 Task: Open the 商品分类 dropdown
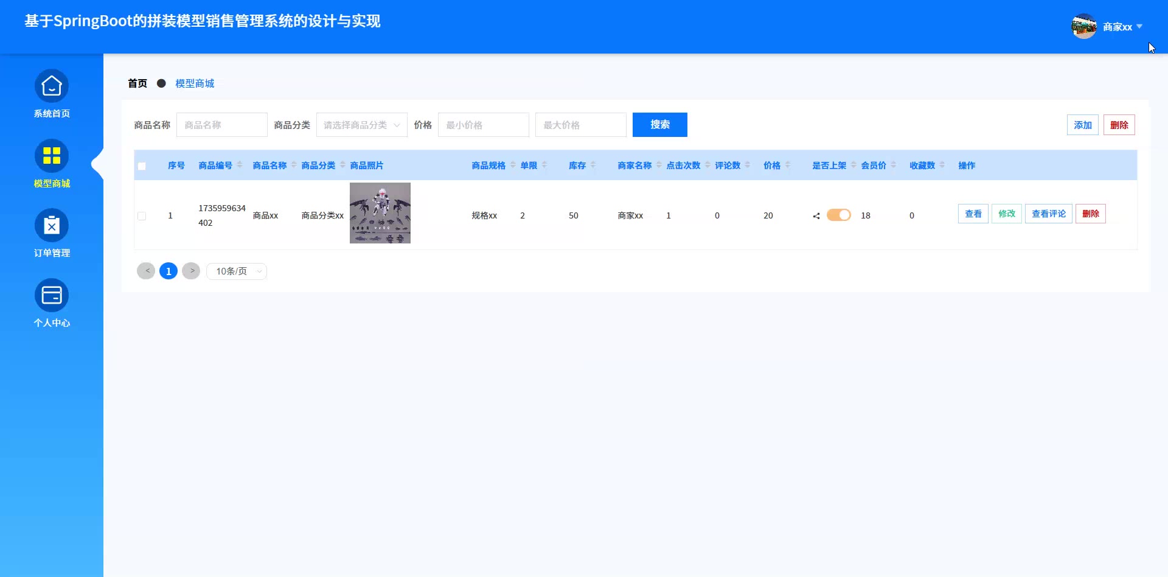coord(362,125)
